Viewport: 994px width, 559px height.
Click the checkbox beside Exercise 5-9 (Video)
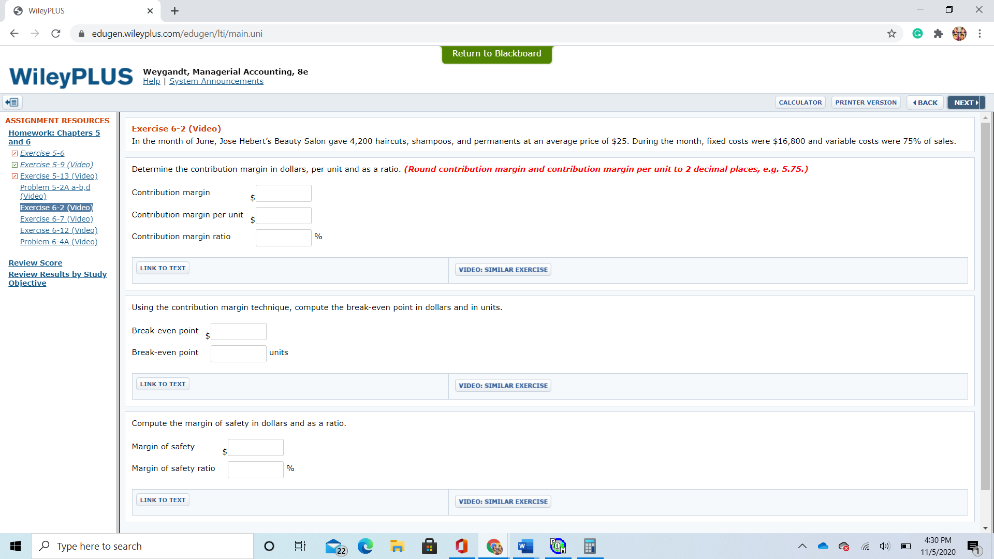pyautogui.click(x=14, y=165)
